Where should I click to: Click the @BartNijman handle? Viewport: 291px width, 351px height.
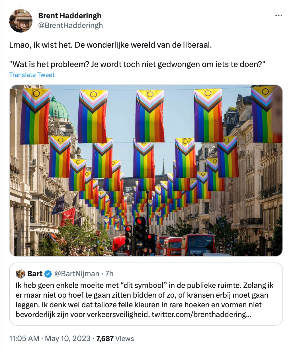(77, 274)
